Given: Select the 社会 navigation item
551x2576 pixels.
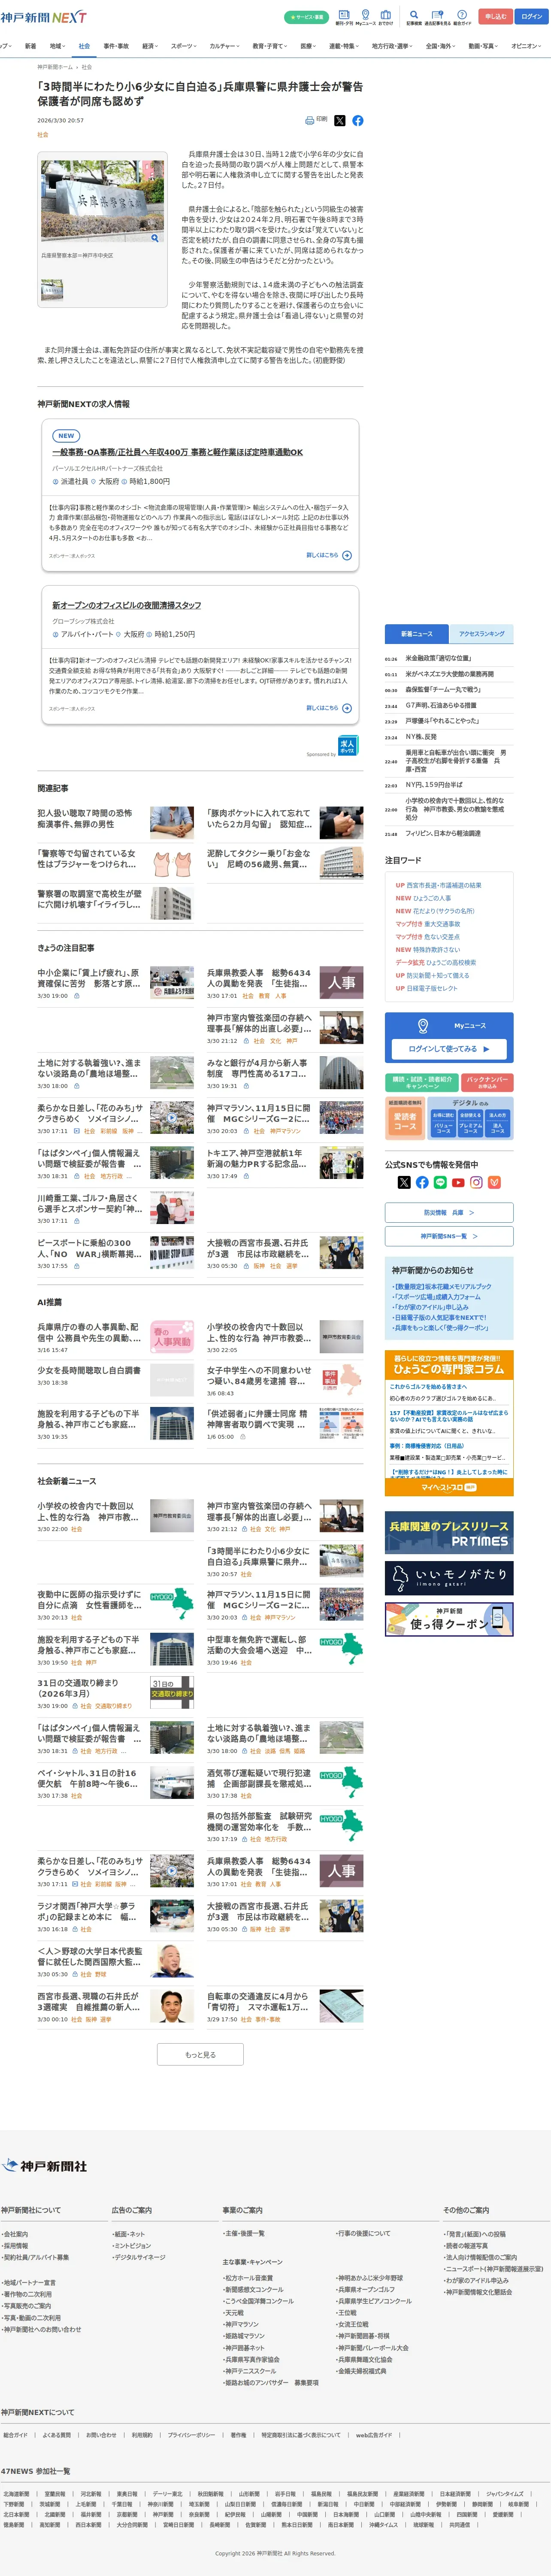Looking at the screenshot, I should (84, 46).
